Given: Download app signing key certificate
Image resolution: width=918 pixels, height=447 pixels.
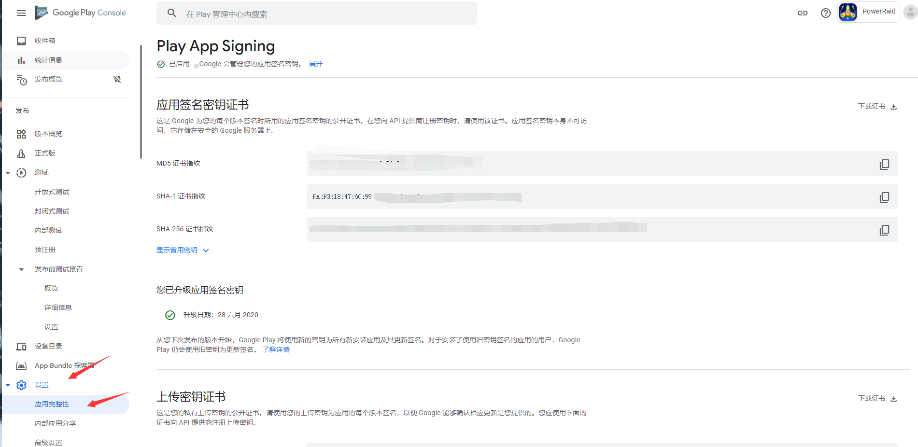Looking at the screenshot, I should click(877, 106).
